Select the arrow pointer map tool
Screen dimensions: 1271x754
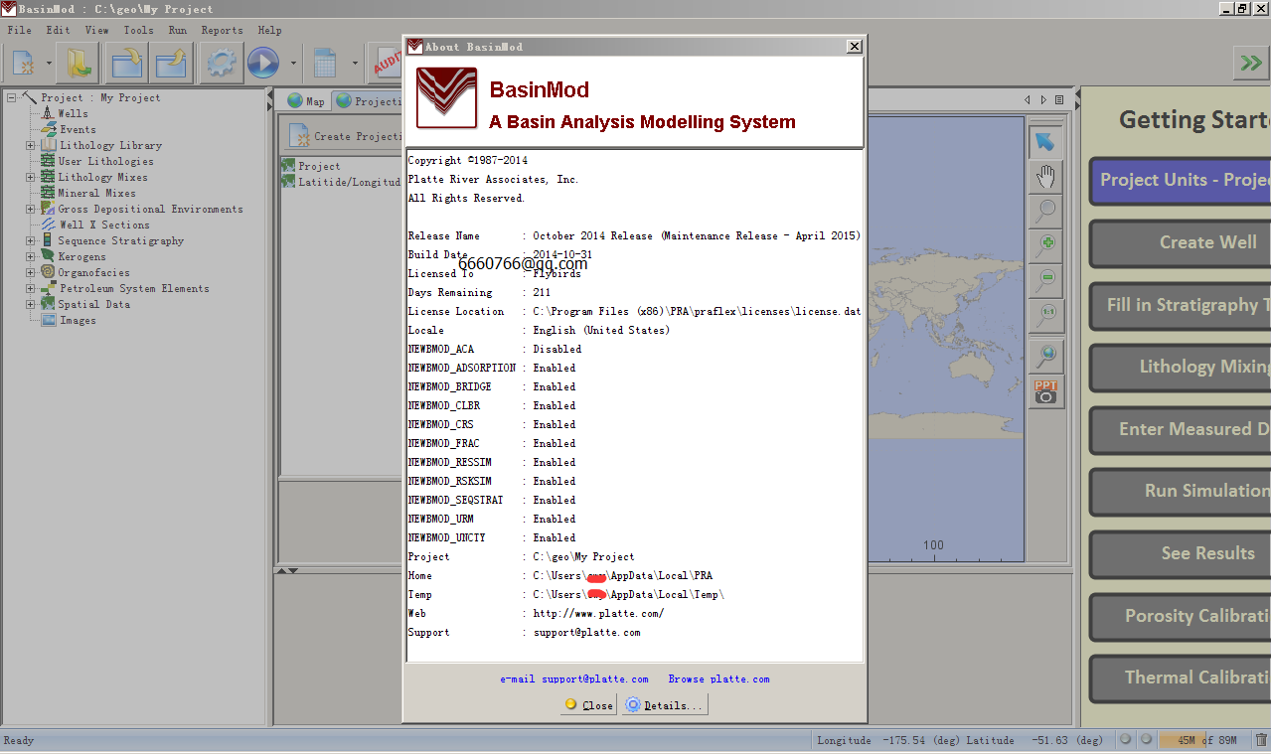(1044, 142)
